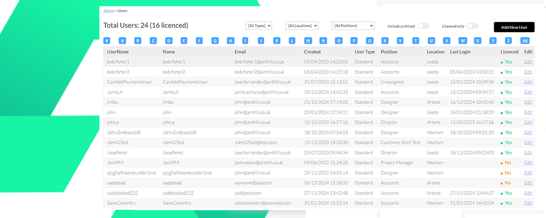The height and width of the screenshot is (218, 546).
Task: Select the Created column header
Action: [312, 52]
